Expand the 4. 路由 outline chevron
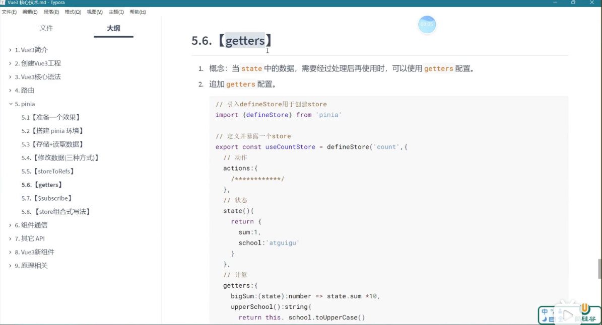The image size is (602, 325). (x=11, y=91)
